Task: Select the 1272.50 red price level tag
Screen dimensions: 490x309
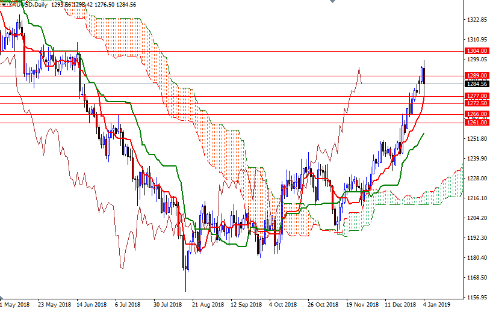Action: pyautogui.click(x=476, y=103)
